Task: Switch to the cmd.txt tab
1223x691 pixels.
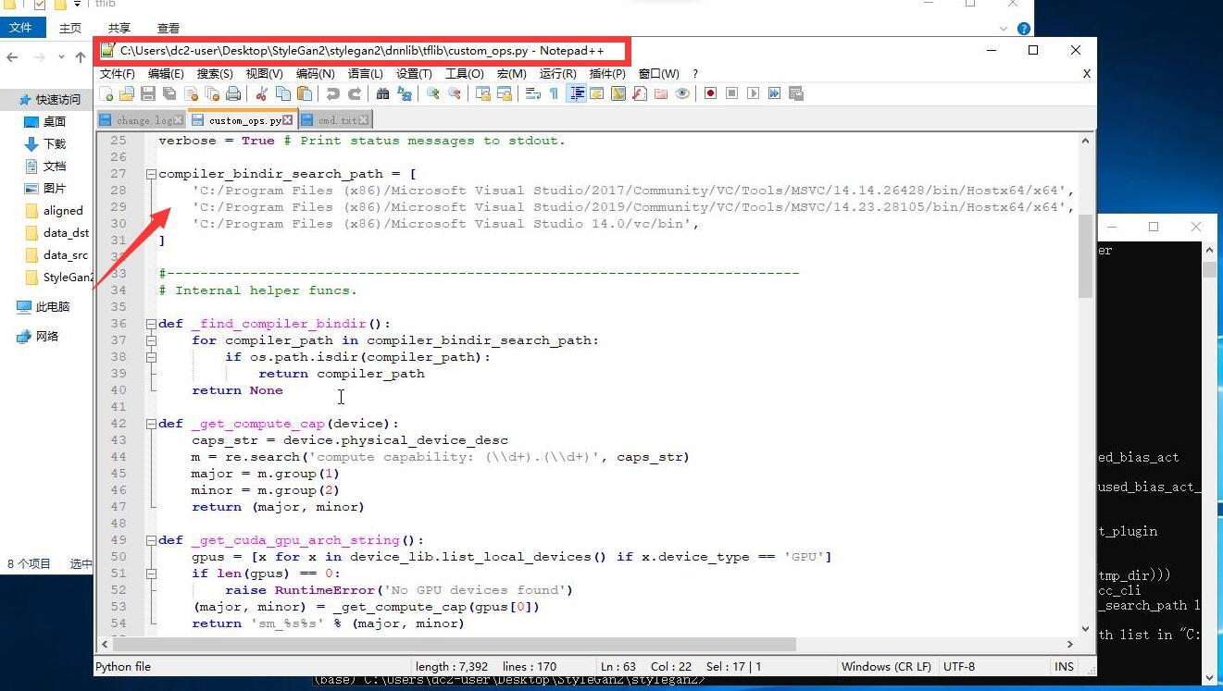Action: coord(338,120)
